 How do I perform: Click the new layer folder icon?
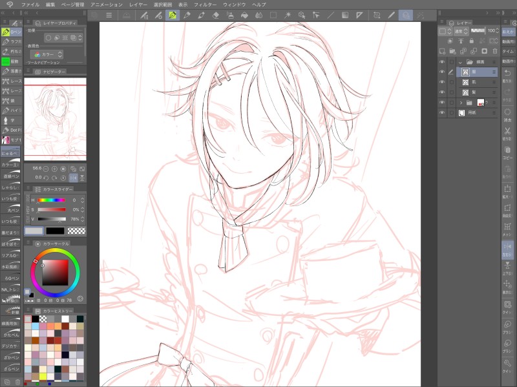tap(453, 51)
